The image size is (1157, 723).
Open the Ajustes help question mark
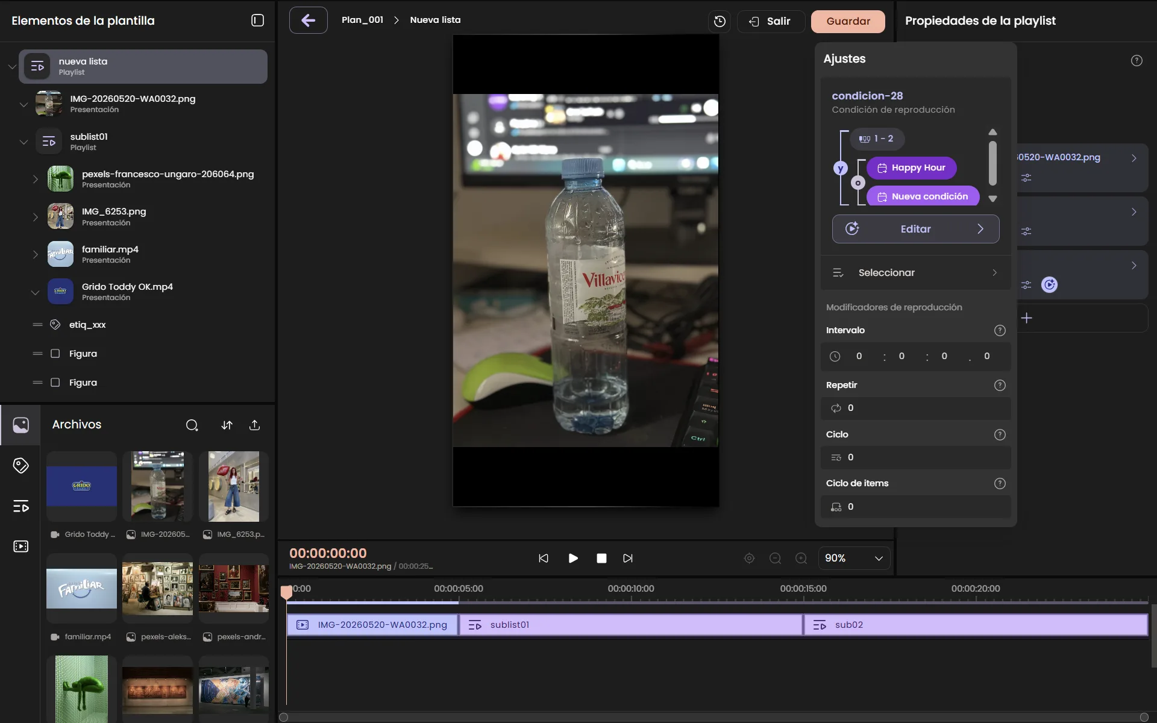click(1137, 60)
